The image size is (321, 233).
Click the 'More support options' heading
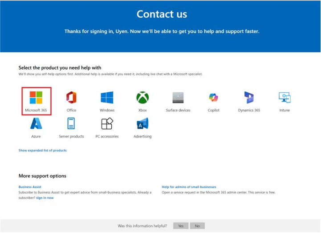(x=42, y=176)
